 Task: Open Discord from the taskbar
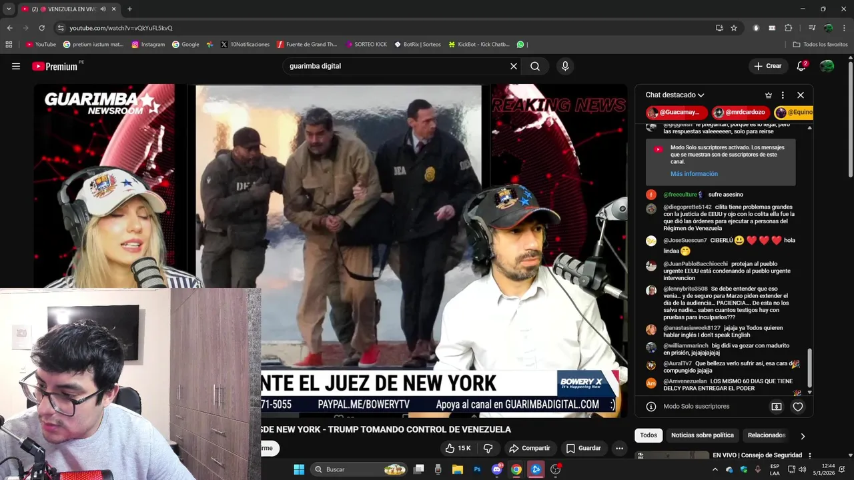496,469
